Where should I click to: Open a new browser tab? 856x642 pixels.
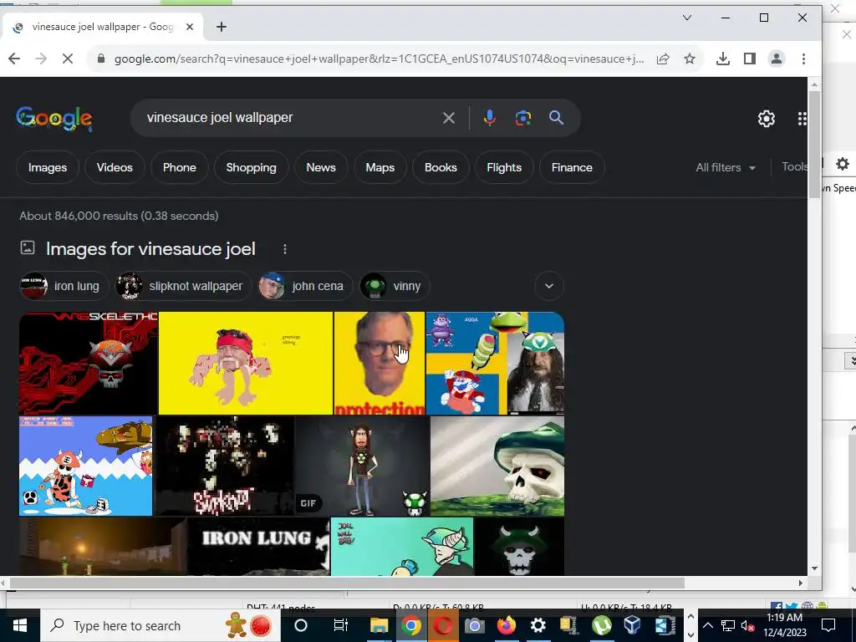point(221,27)
